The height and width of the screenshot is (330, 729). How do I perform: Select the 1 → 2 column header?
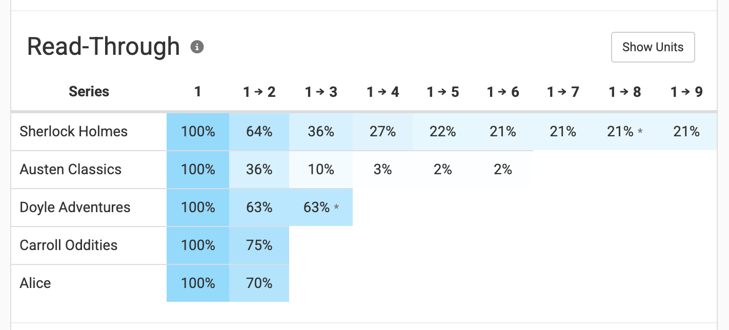(x=259, y=92)
